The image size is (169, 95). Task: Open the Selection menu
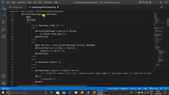[21, 2]
